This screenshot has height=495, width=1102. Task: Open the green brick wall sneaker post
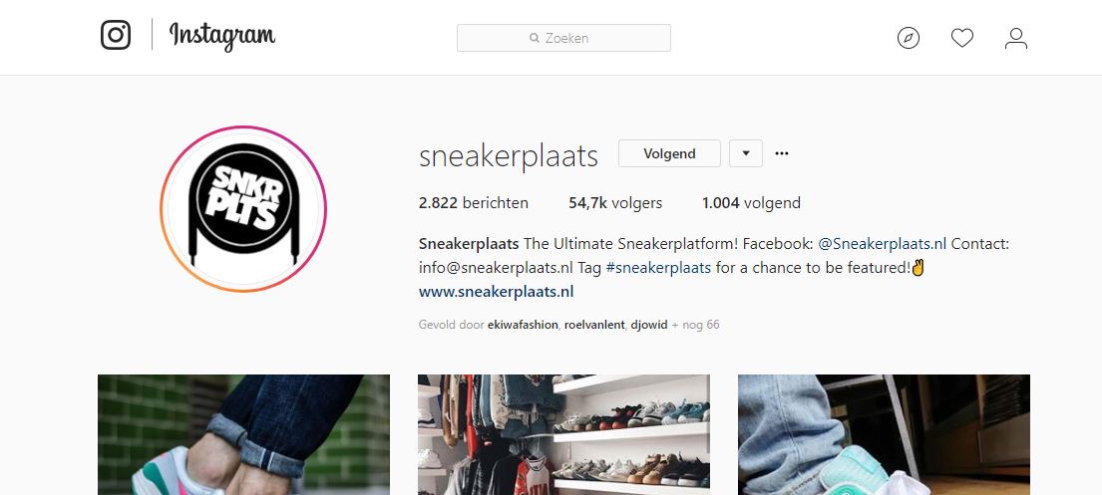[243, 434]
